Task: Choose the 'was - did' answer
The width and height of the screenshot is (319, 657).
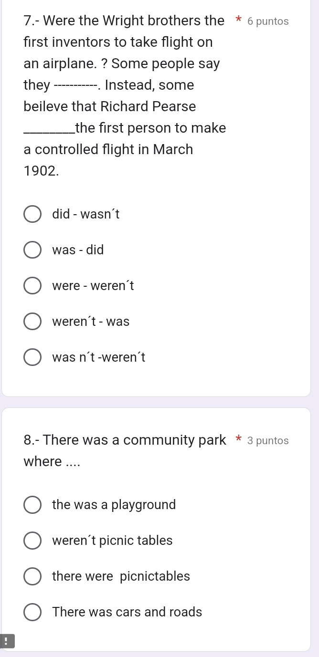Action: point(32,250)
